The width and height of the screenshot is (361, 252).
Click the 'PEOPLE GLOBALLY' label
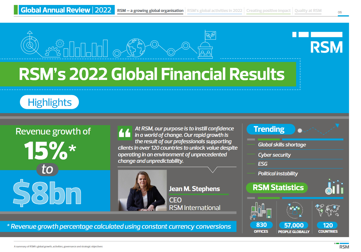pos(294,232)
